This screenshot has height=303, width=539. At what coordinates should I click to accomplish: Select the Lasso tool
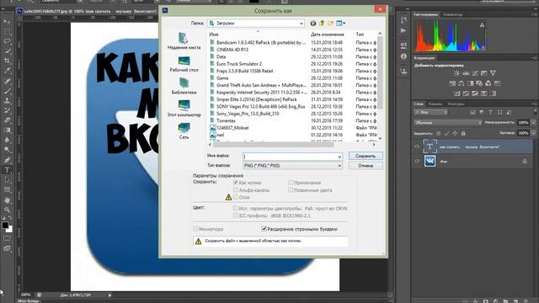[7, 41]
